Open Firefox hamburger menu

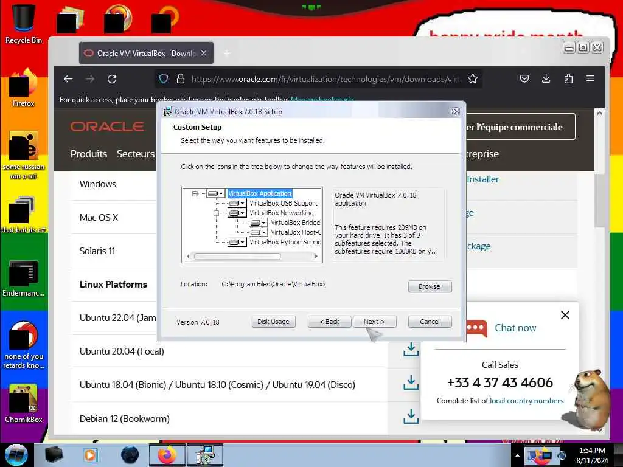click(590, 78)
